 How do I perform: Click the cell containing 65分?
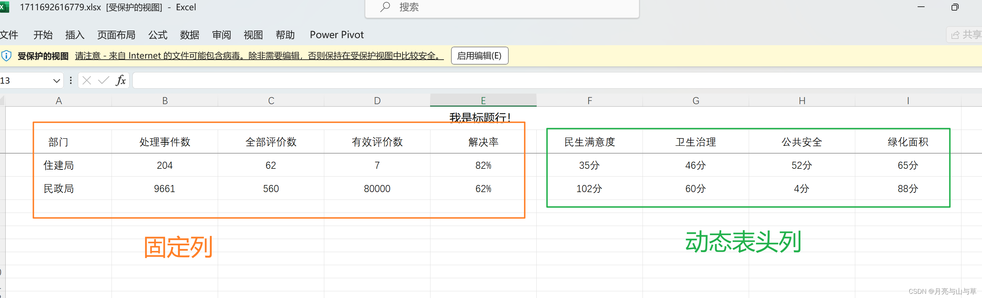[x=908, y=165]
